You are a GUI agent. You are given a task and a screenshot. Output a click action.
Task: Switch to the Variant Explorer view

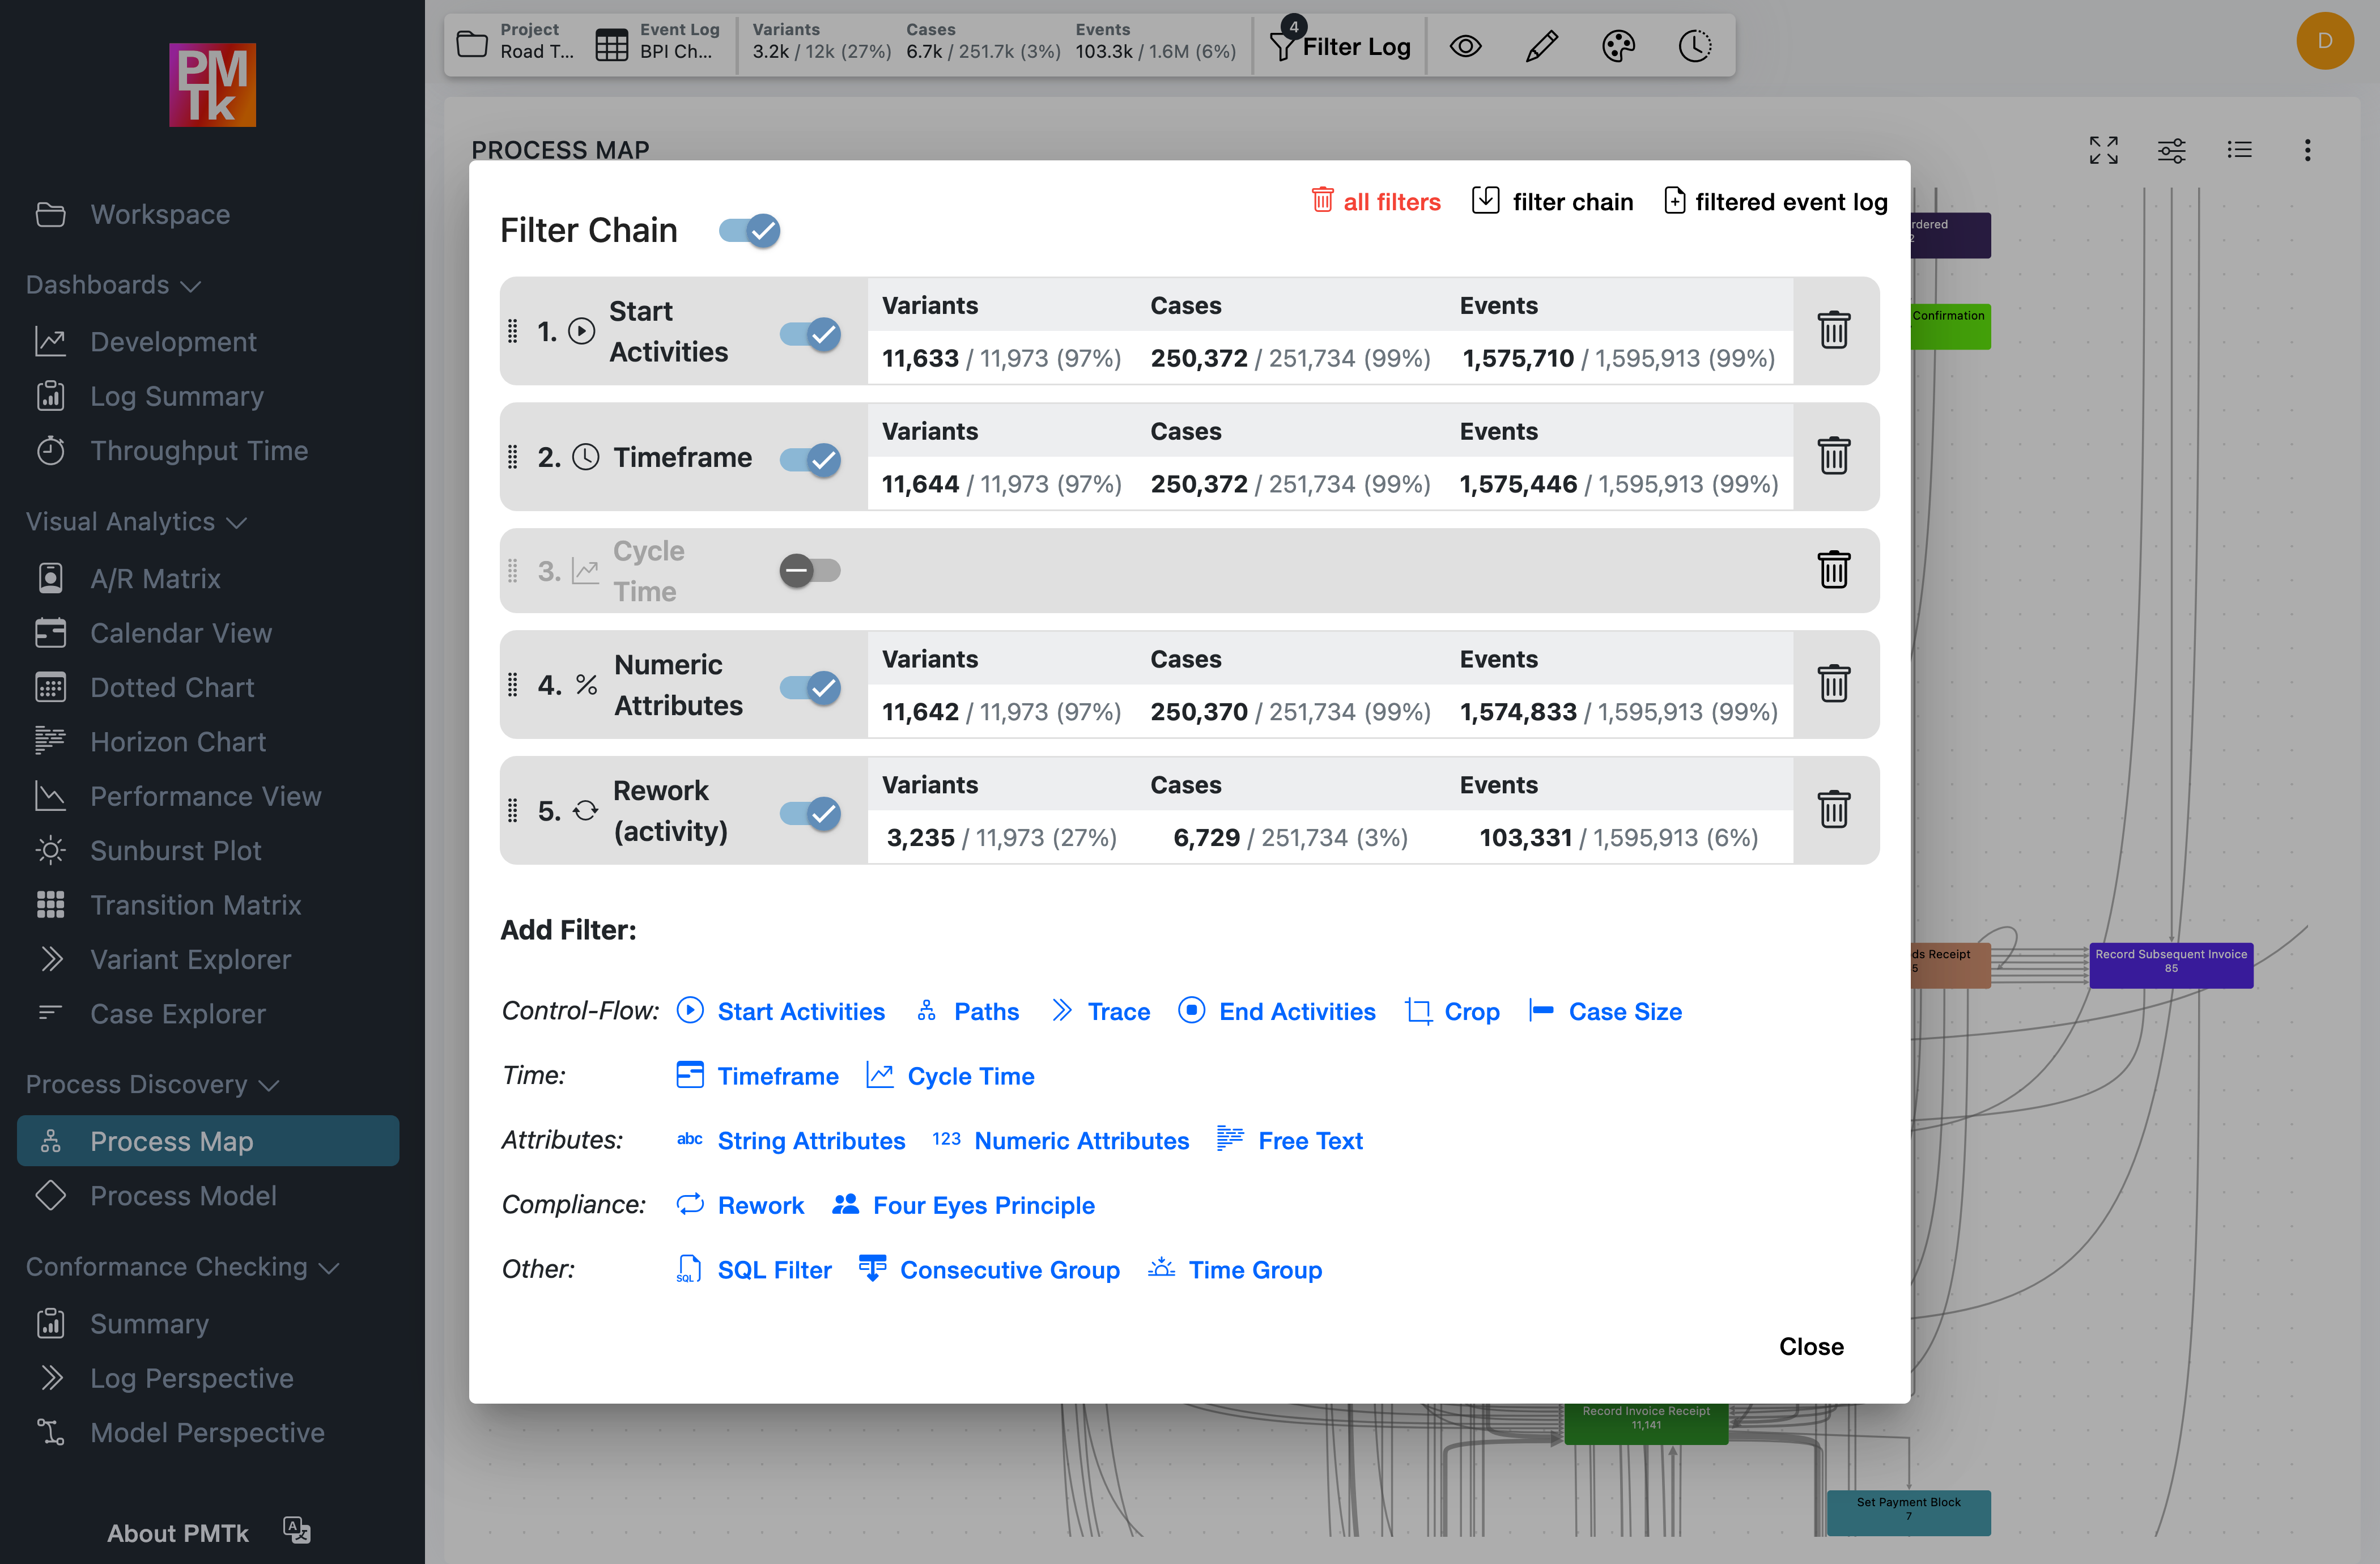(189, 958)
